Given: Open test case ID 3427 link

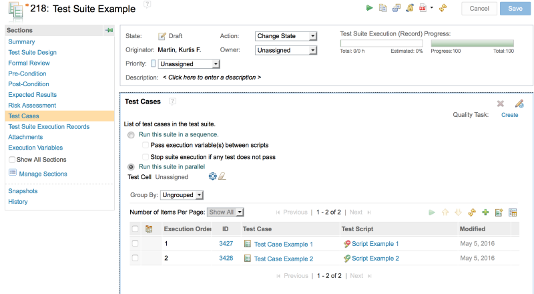Looking at the screenshot, I should pos(226,243).
